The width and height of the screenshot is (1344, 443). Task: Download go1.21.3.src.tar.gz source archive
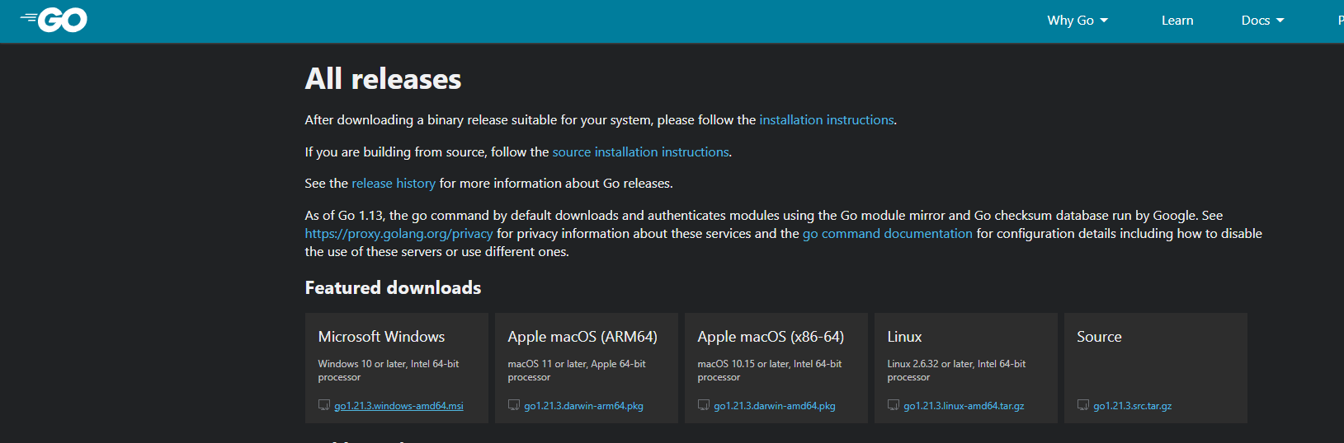tap(1132, 406)
